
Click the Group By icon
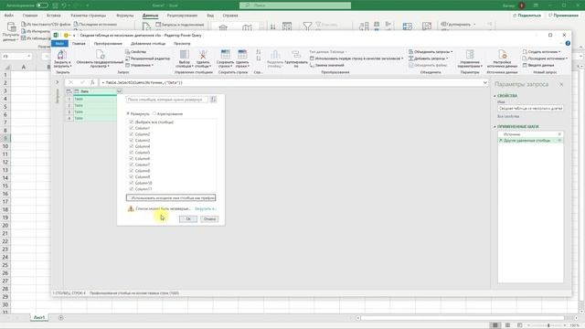click(x=296, y=55)
